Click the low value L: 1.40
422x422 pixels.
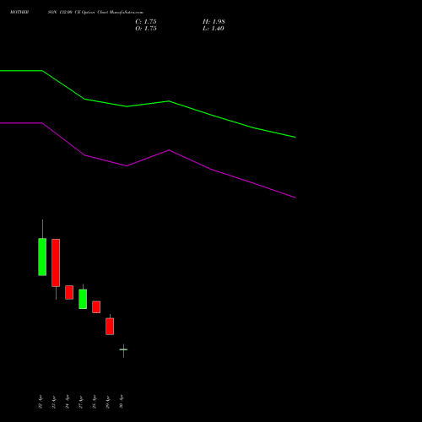click(x=214, y=29)
